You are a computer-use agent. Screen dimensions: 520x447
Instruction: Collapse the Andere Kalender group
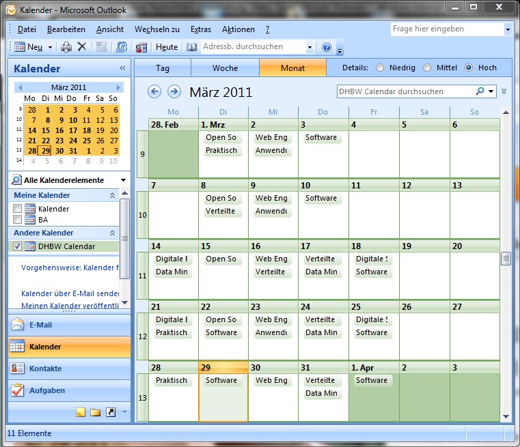coord(113,233)
